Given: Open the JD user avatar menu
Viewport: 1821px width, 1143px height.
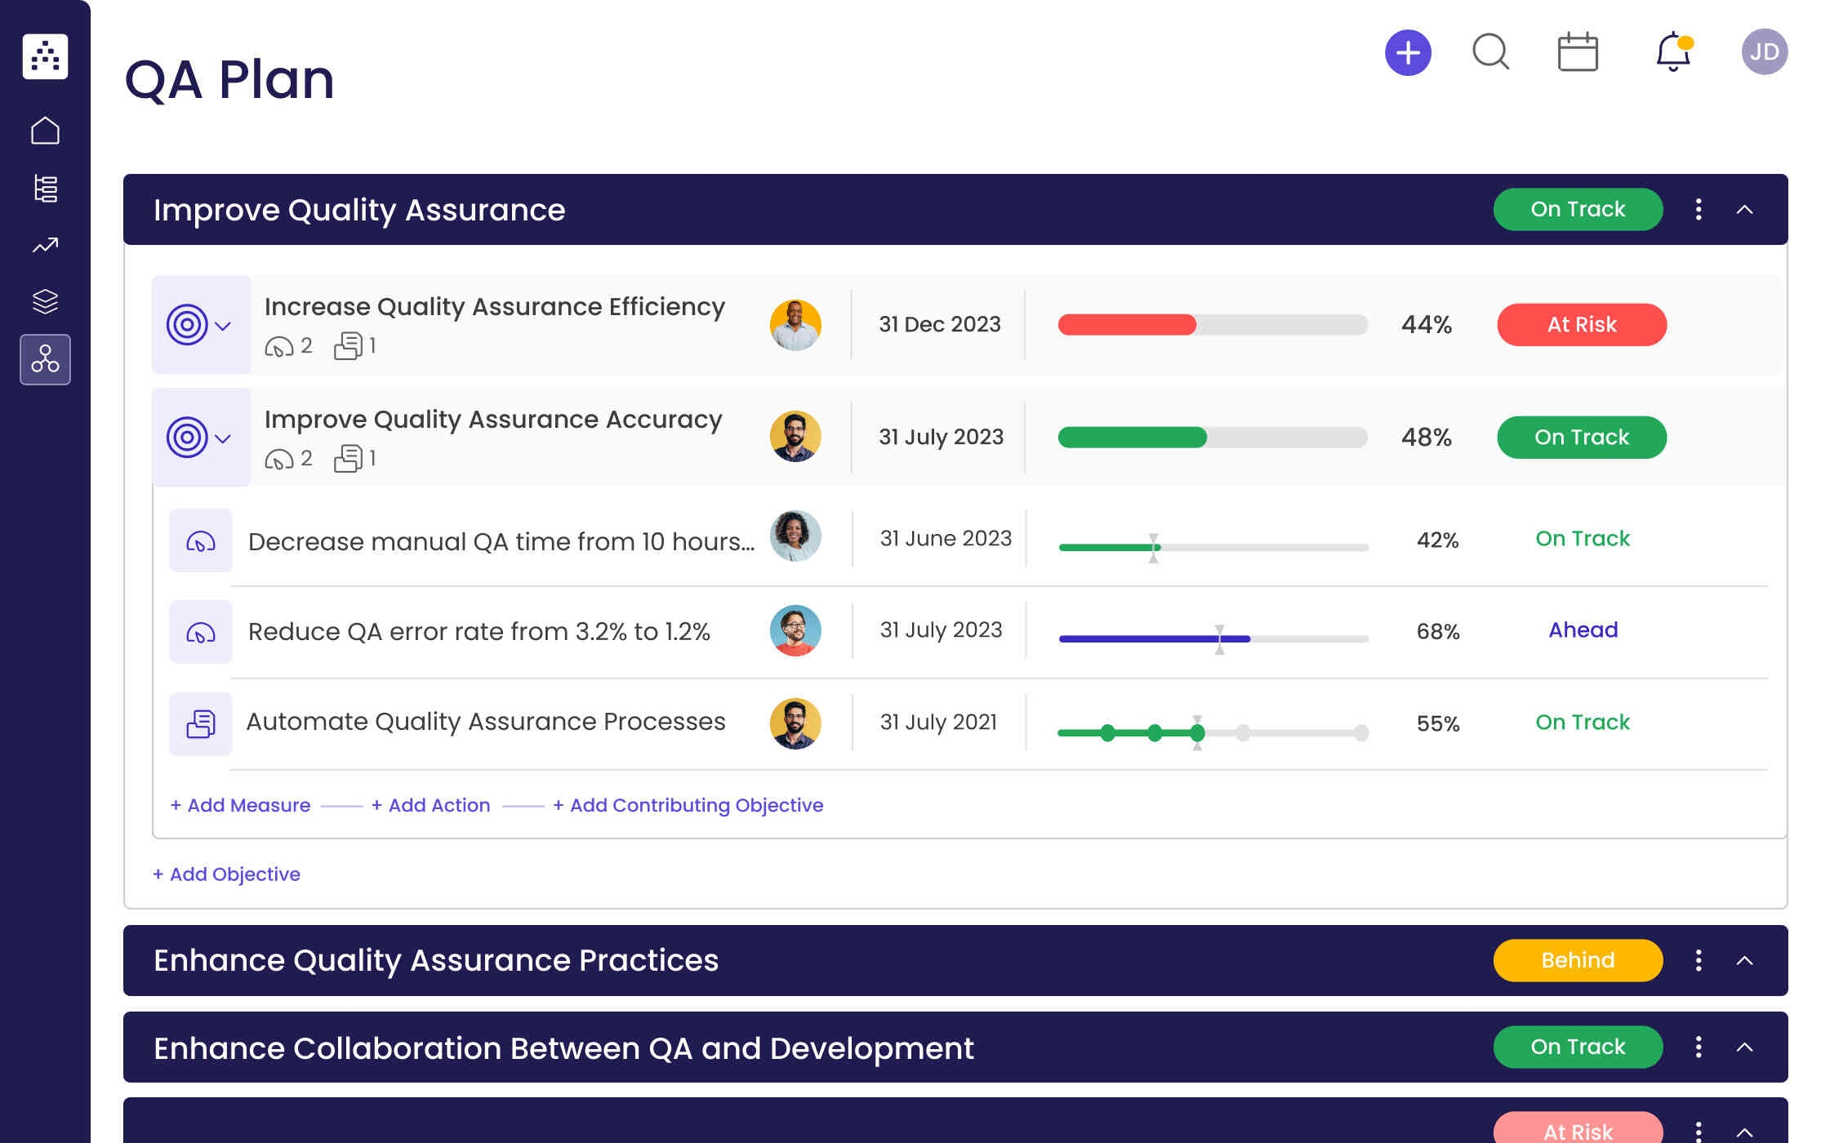Looking at the screenshot, I should point(1764,52).
